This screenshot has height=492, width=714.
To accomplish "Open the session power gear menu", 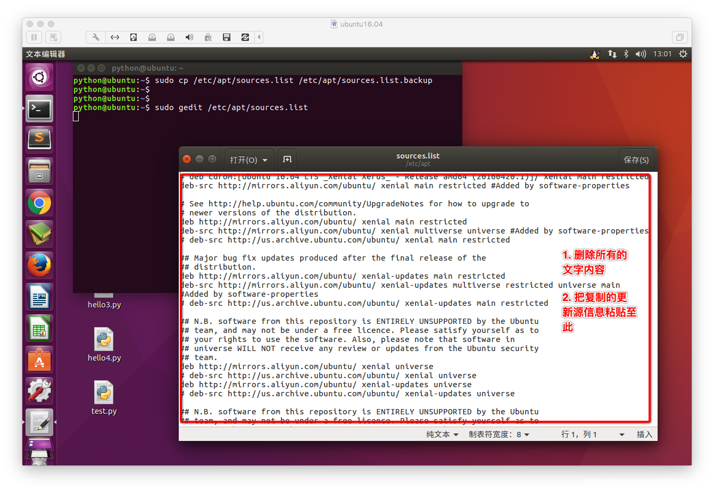I will coord(683,54).
